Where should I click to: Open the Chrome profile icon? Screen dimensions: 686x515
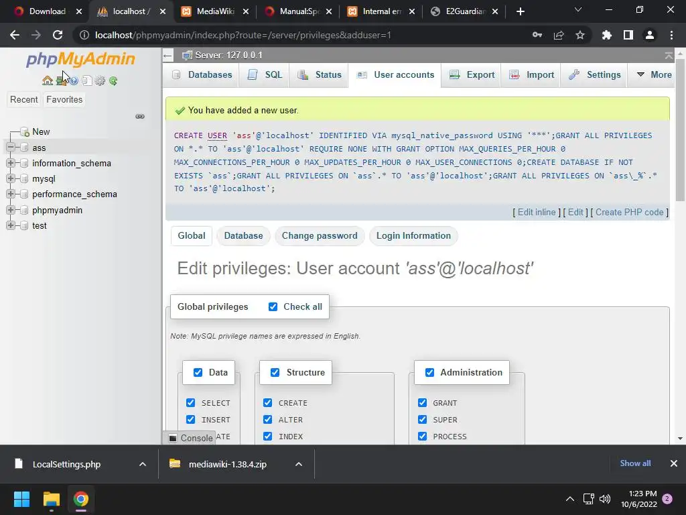pyautogui.click(x=650, y=35)
